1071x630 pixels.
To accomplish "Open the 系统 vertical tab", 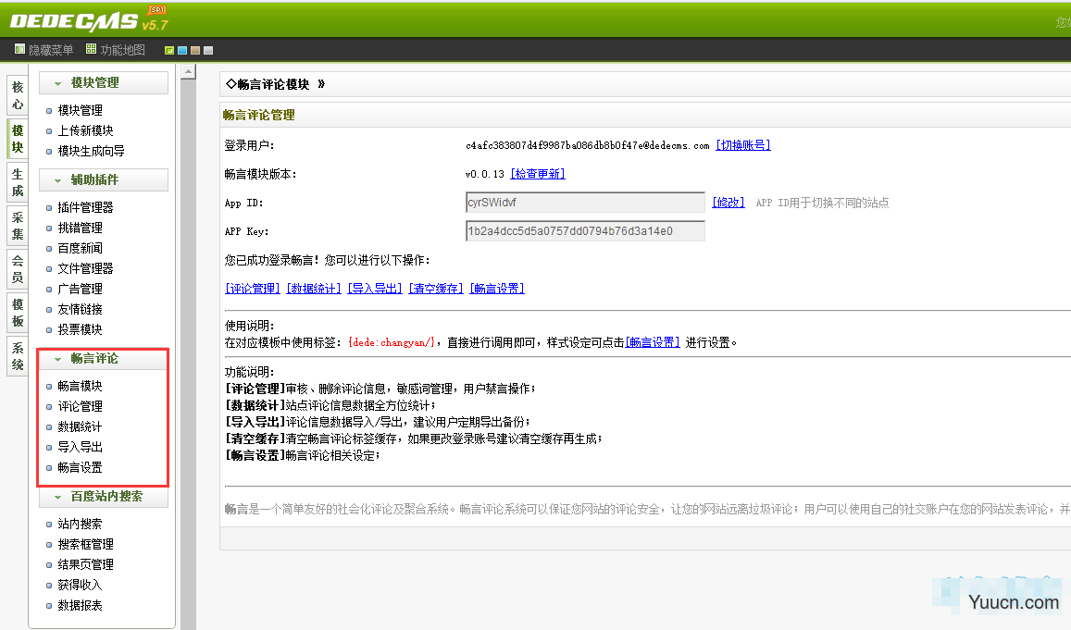I will point(17,356).
